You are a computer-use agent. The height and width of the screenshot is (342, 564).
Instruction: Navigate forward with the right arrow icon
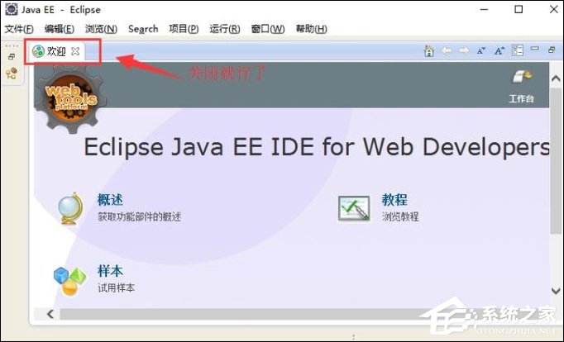[464, 50]
